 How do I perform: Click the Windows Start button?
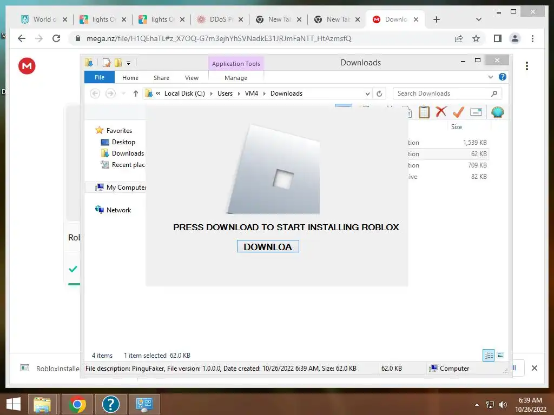[x=14, y=404]
